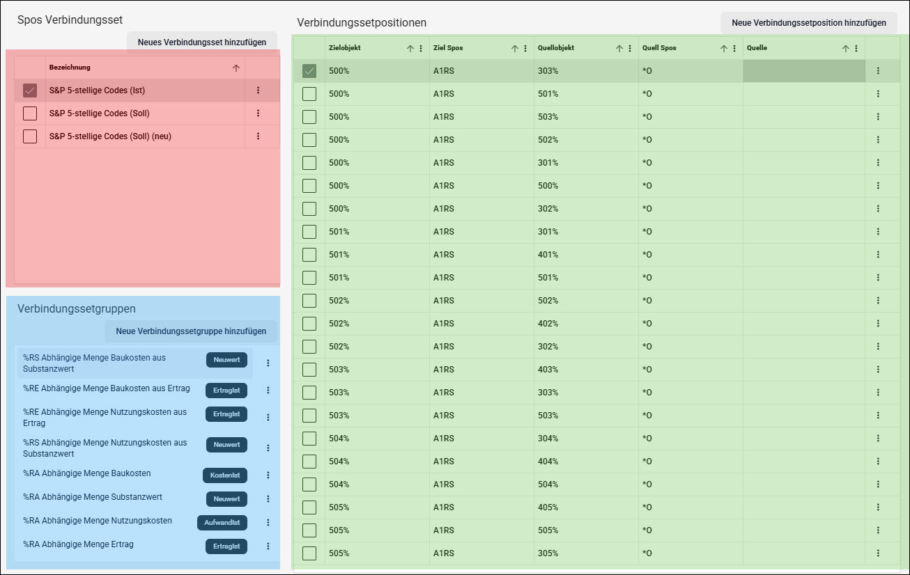Sort by Quellobjekt using its arrow icon
This screenshot has height=575, width=910.
click(x=619, y=48)
